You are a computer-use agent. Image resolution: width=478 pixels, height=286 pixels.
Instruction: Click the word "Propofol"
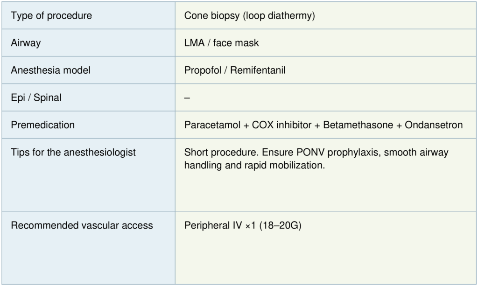201,70
